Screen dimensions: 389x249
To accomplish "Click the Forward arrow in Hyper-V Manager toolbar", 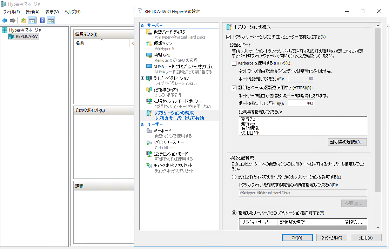I will pyautogui.click(x=12, y=21).
